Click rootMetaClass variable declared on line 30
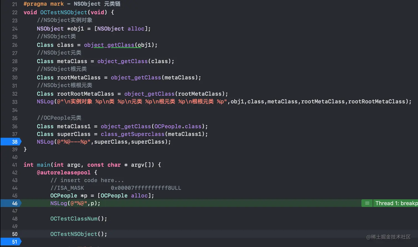Image resolution: width=418 pixels, height=247 pixels. [x=79, y=78]
